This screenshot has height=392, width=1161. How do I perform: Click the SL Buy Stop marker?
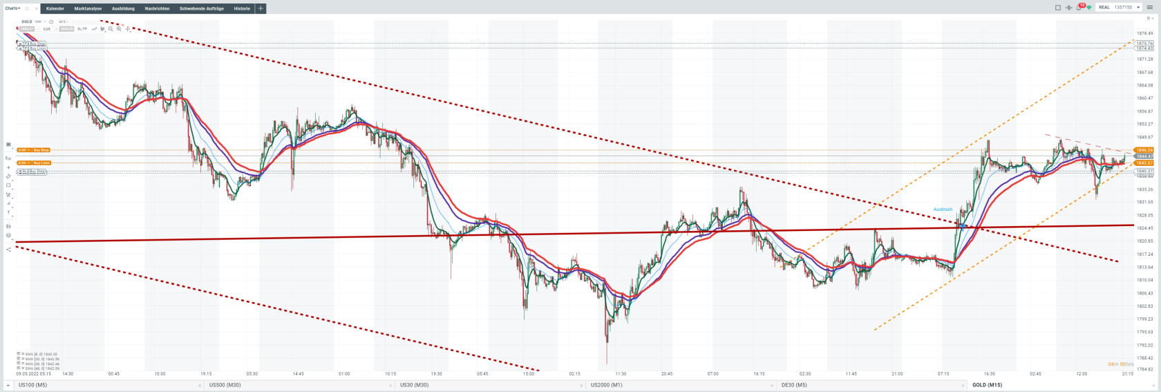click(x=32, y=171)
